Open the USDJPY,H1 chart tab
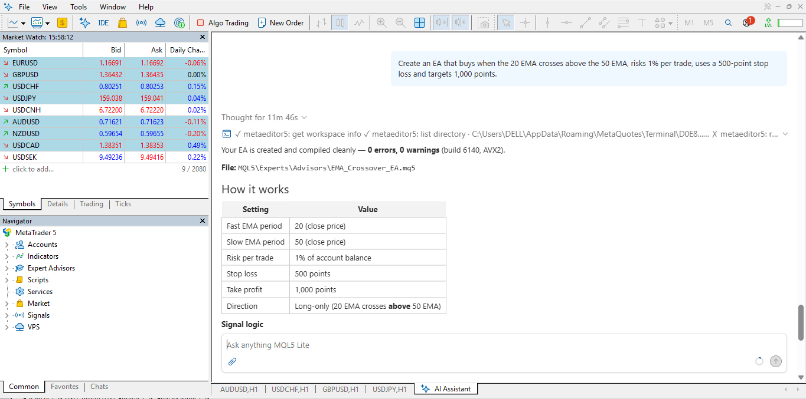The width and height of the screenshot is (806, 399). pyautogui.click(x=390, y=389)
